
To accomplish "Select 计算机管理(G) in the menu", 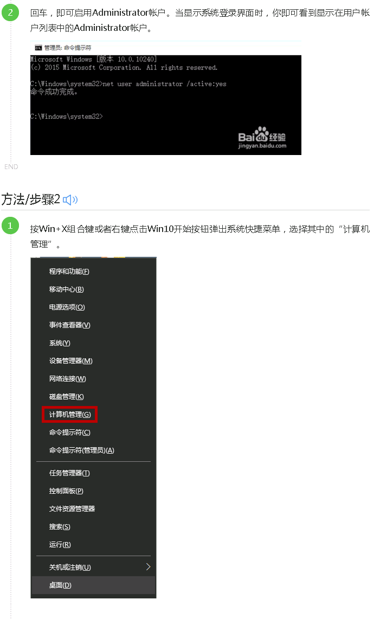I will click(70, 415).
